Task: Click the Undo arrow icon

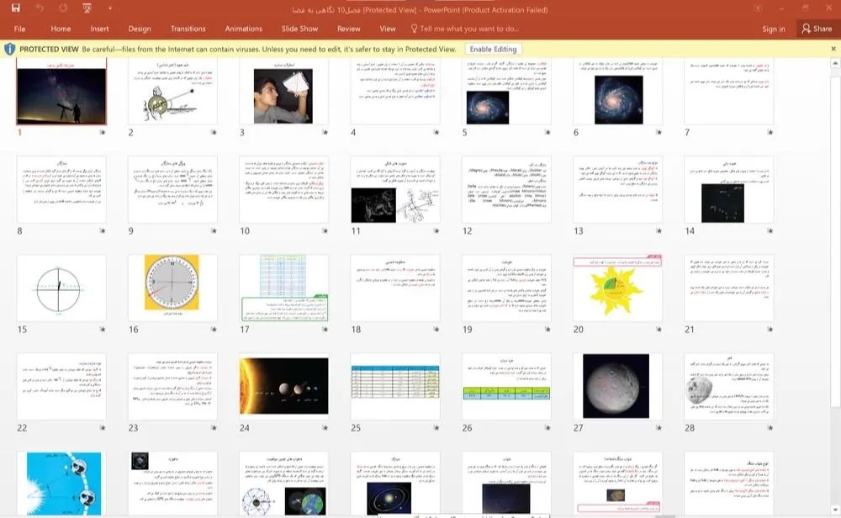Action: point(40,8)
